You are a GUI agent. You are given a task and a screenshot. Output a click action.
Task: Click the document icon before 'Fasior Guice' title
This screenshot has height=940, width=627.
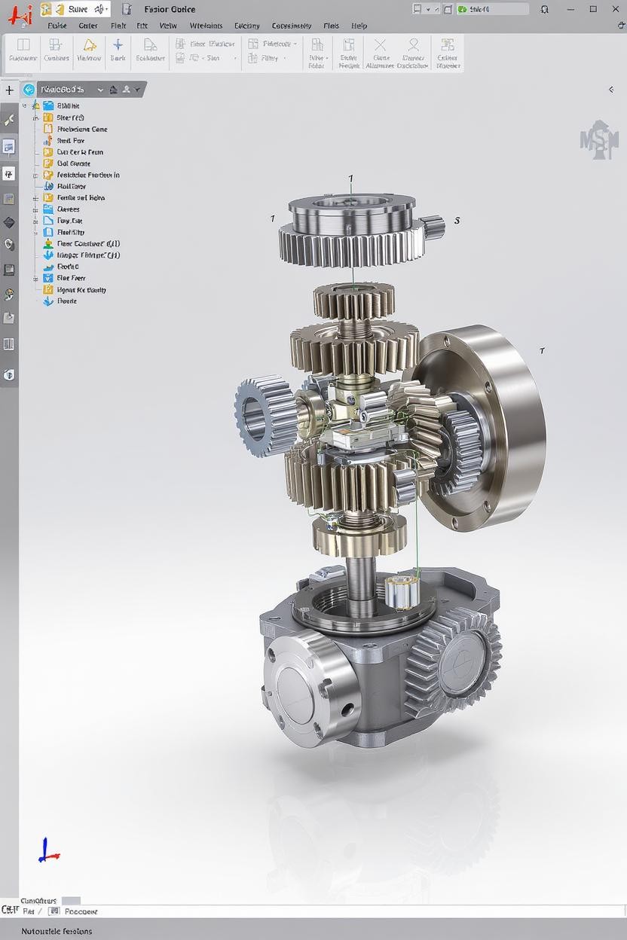(127, 9)
